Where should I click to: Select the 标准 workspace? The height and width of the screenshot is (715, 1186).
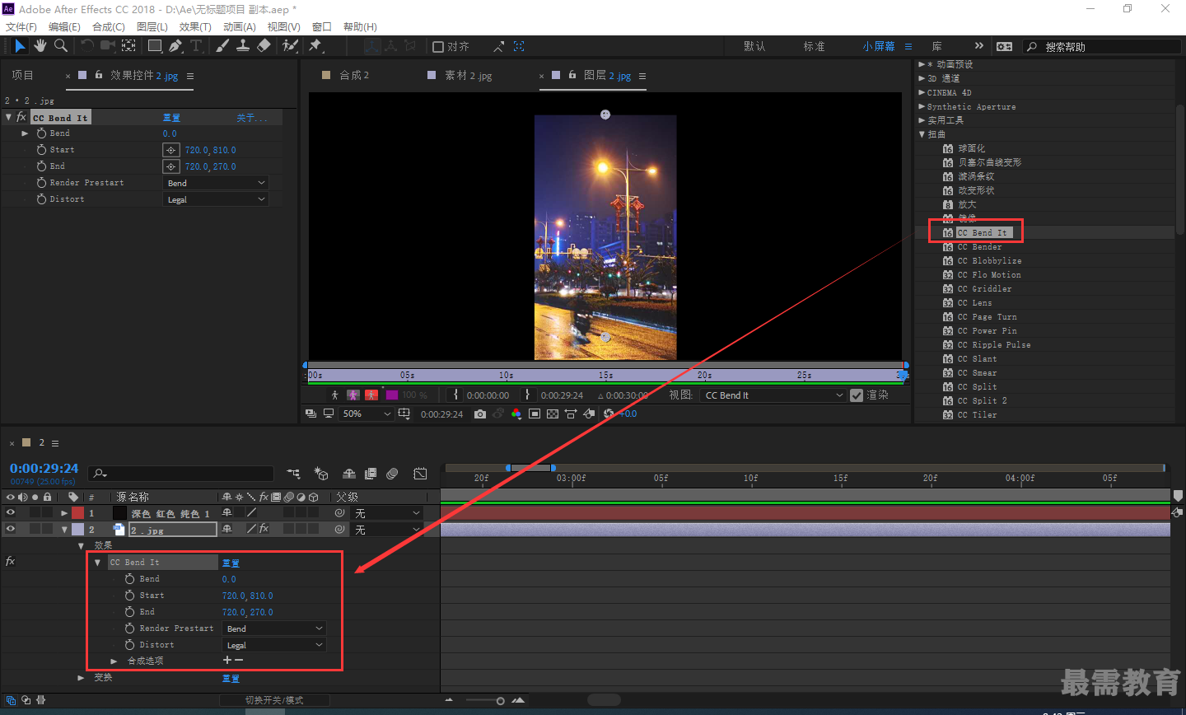coord(815,46)
